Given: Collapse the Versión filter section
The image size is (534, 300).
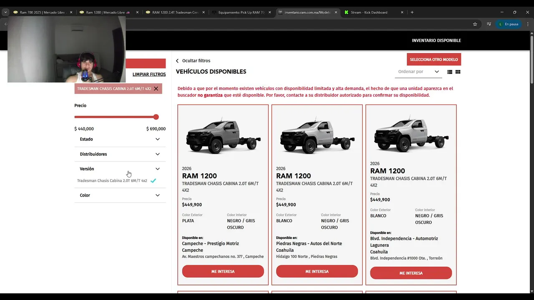Looking at the screenshot, I should point(120,169).
